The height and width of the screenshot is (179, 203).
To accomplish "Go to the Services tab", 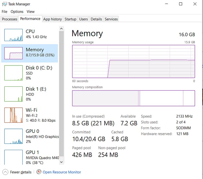I will (x=111, y=19).
